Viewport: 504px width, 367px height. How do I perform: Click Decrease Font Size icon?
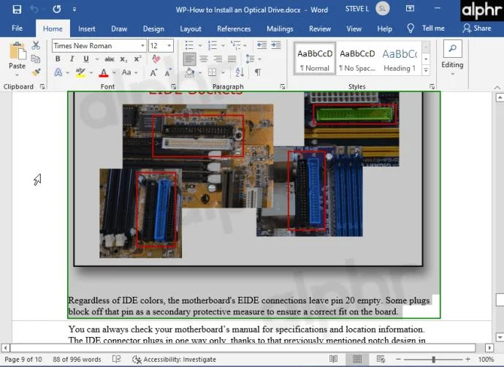click(x=168, y=72)
